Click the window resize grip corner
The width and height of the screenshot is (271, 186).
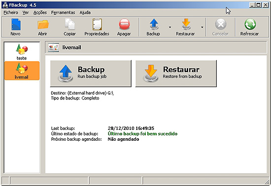tap(267, 182)
